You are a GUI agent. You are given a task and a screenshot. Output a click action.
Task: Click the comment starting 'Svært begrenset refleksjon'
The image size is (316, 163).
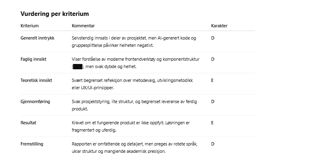[132, 84]
